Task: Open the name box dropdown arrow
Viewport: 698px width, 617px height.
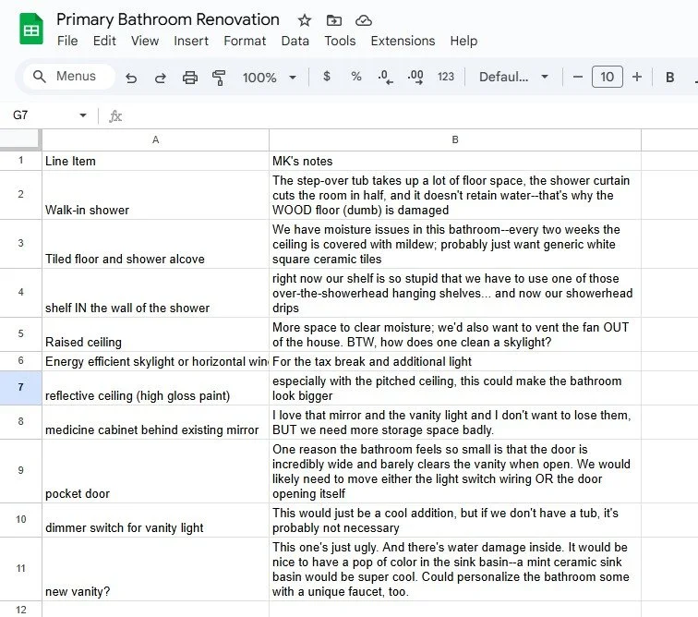Action: coord(83,115)
